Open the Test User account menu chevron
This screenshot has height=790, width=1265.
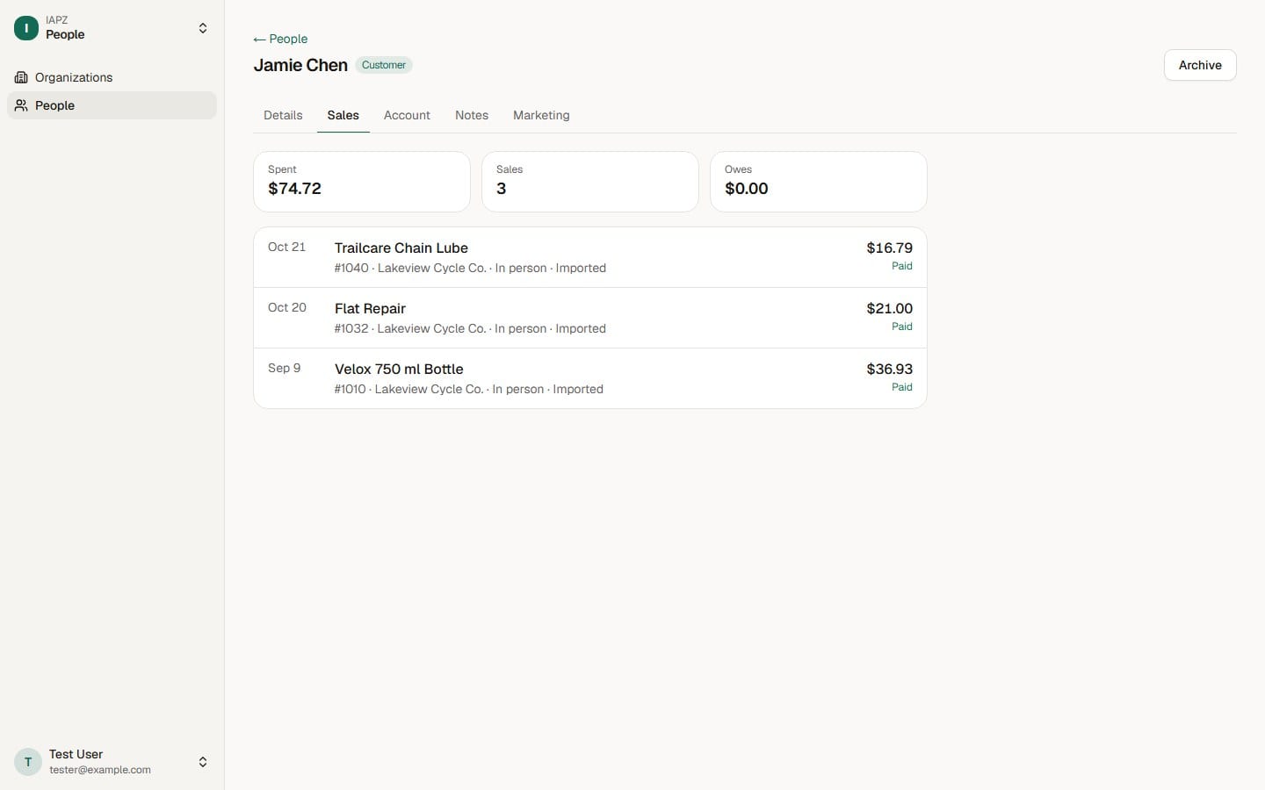(x=203, y=762)
